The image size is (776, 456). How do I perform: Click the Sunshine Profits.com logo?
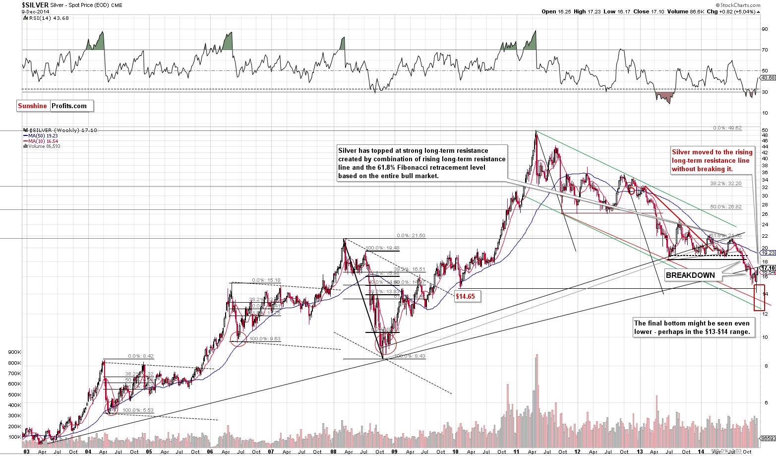[x=55, y=106]
